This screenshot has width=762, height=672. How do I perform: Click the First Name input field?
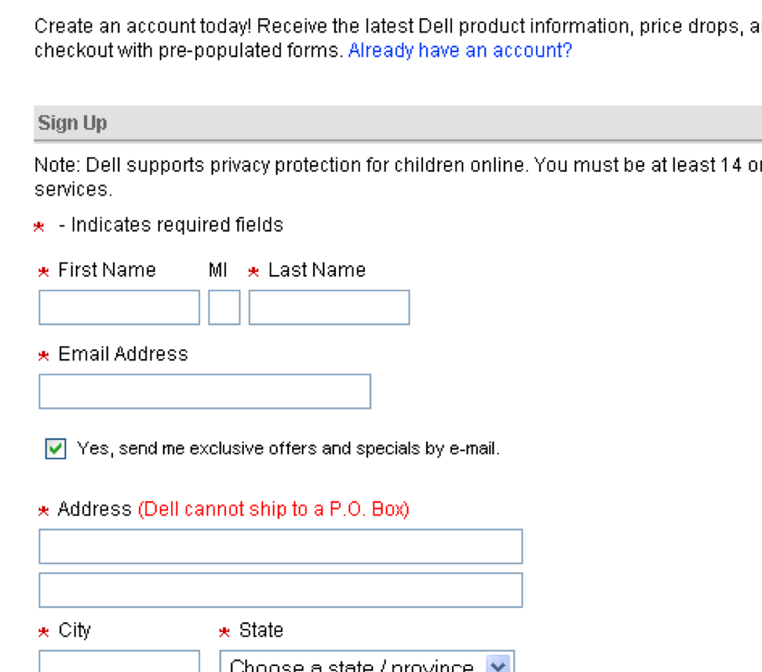pos(119,308)
